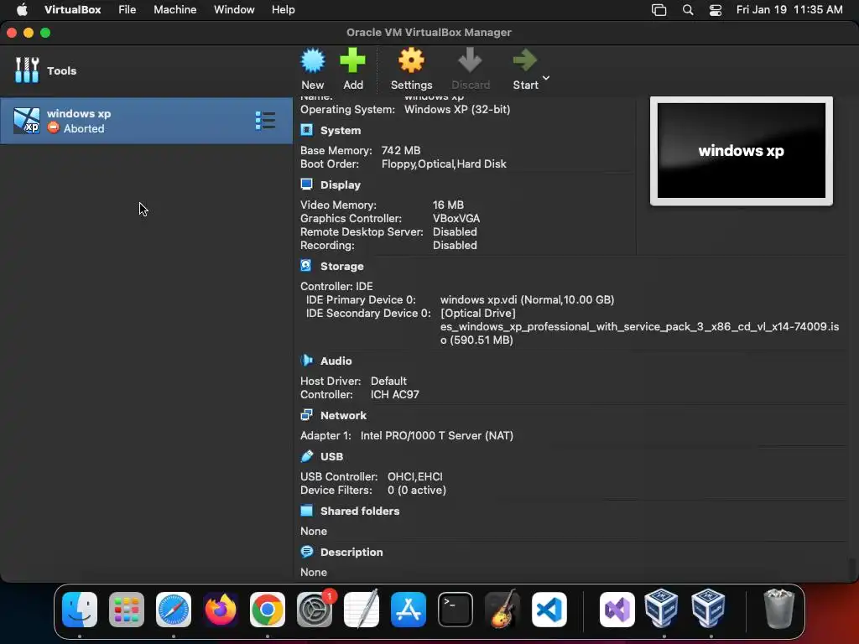Open the windows xp machine menu list icon
This screenshot has height=644, width=859.
pos(265,121)
